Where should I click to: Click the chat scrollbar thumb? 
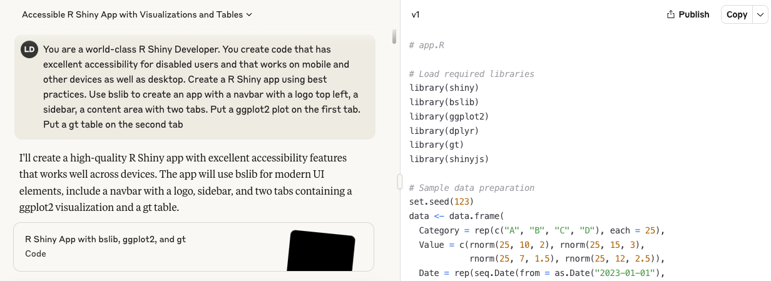pyautogui.click(x=394, y=36)
